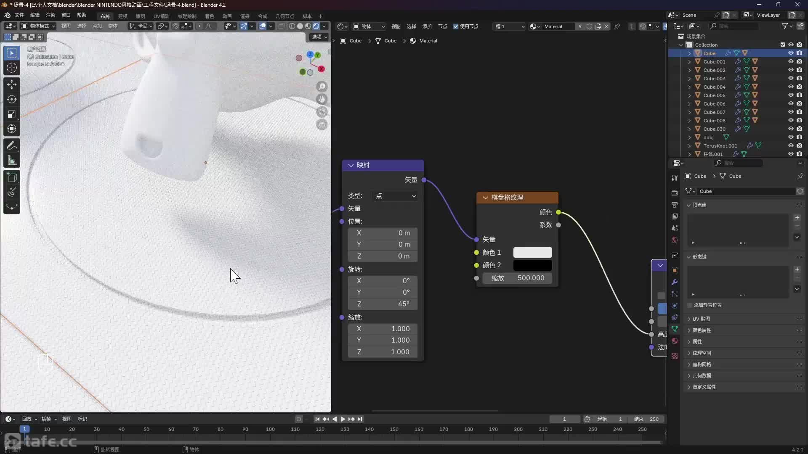Toggle the camera view icon in viewport
Screen dimensions: 808x454
click(x=322, y=112)
